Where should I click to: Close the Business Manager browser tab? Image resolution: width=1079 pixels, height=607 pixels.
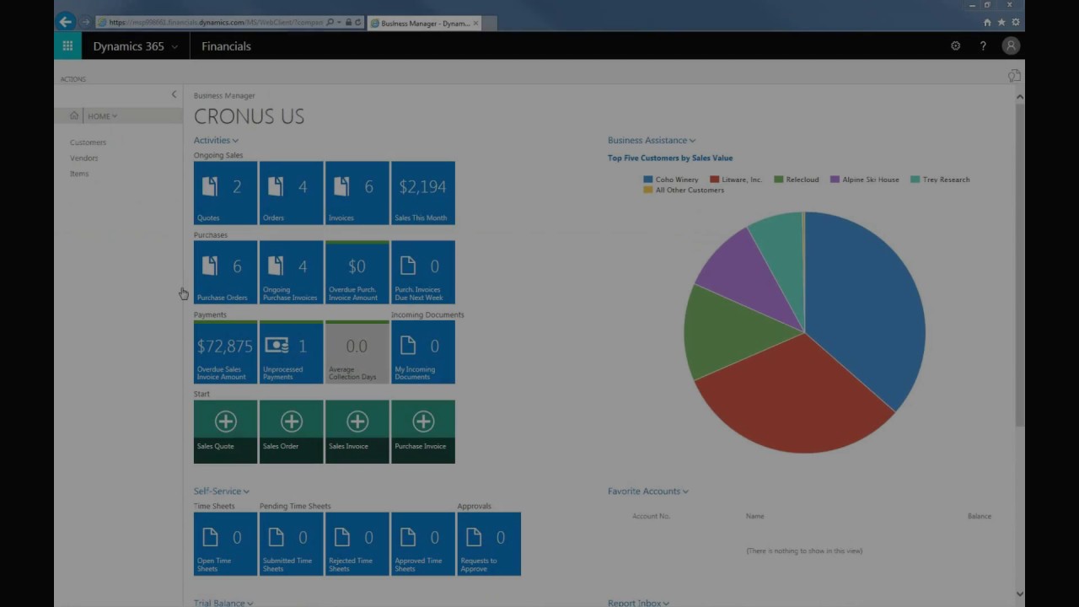pyautogui.click(x=476, y=23)
